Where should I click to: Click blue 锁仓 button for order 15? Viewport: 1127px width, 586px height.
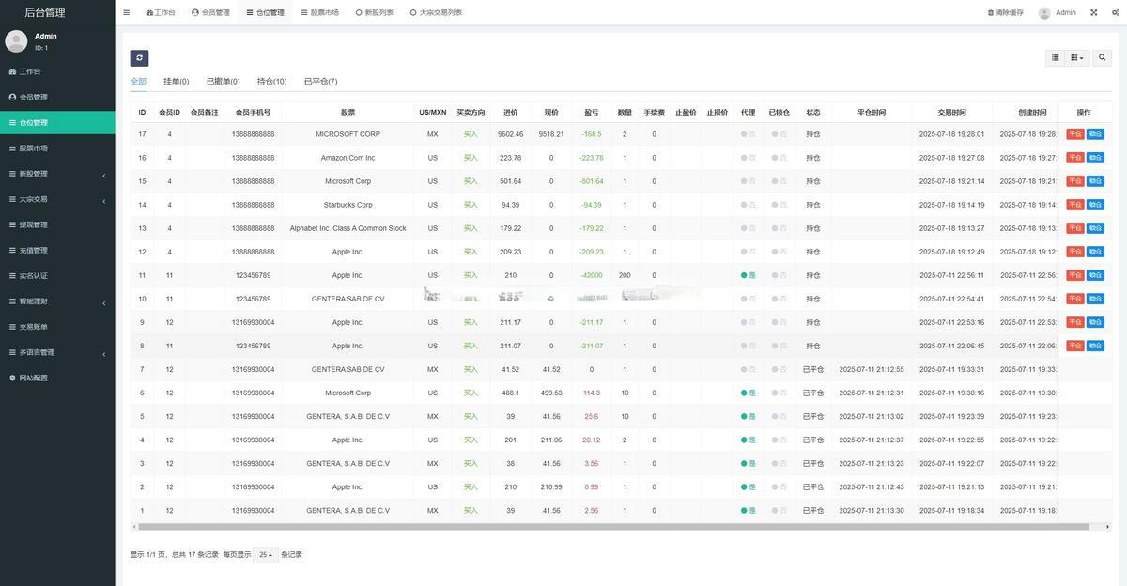pyautogui.click(x=1095, y=181)
